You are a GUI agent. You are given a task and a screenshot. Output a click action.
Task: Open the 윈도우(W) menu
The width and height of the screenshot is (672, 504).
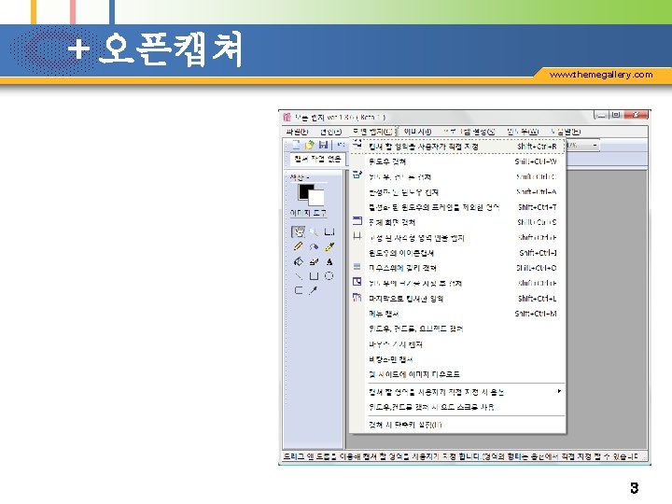(x=523, y=132)
